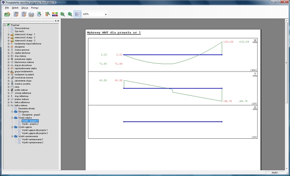
Task: Click the search settings gear-magnifier icon
Action: 47,14
